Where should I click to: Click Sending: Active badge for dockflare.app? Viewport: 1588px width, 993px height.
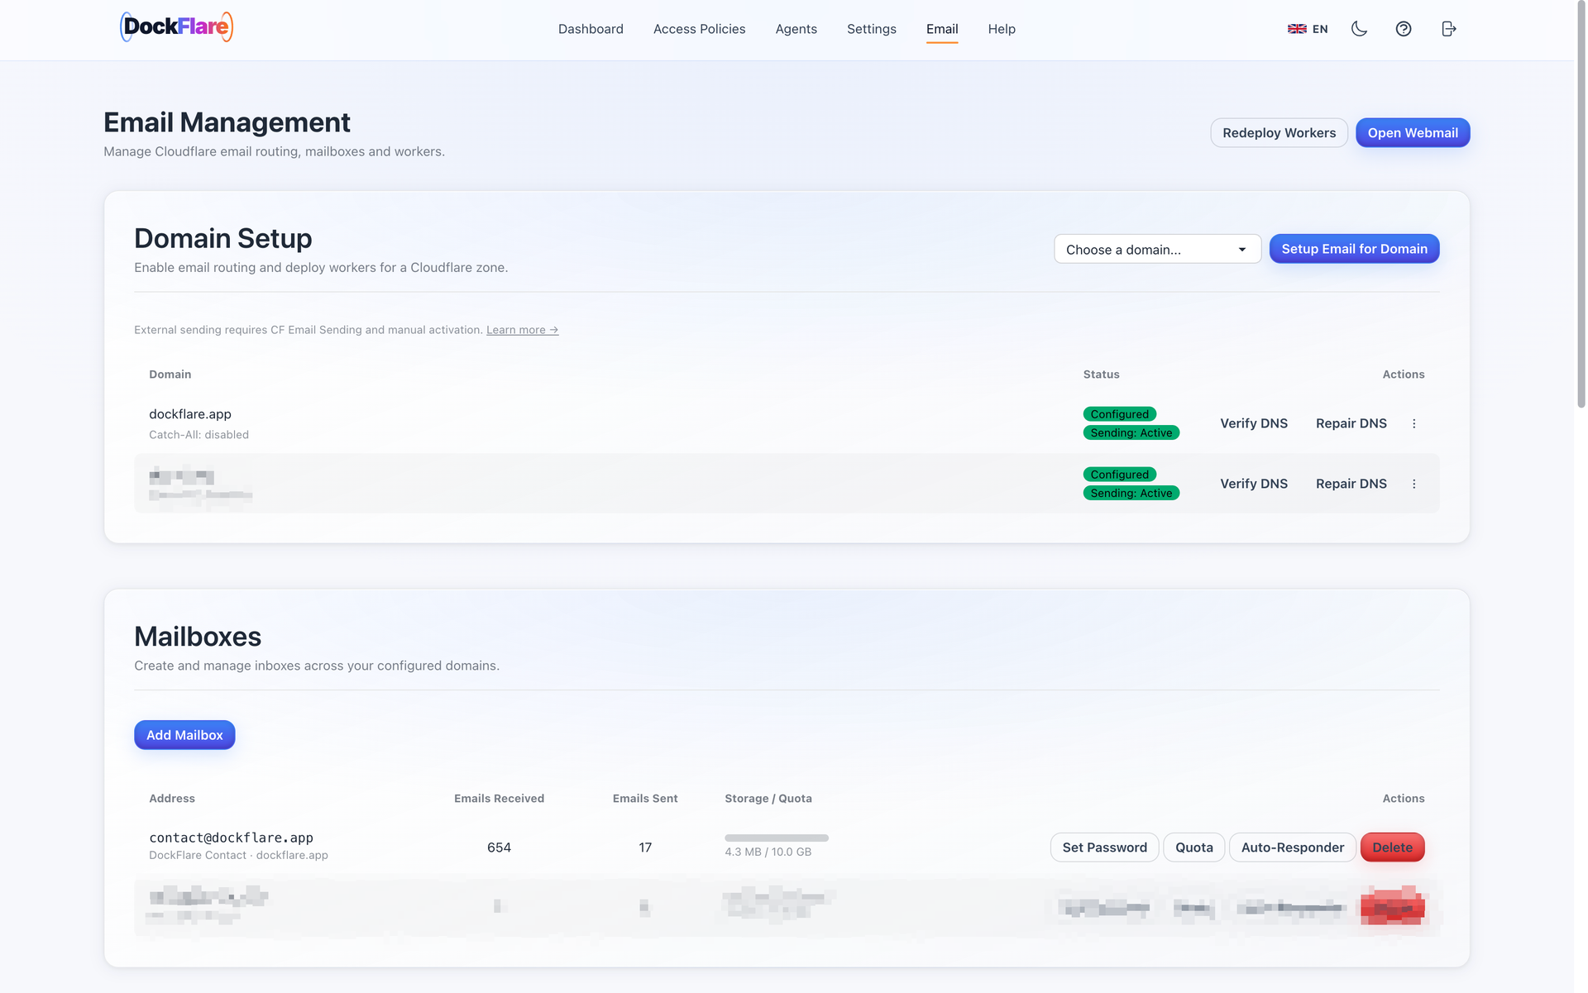point(1131,432)
